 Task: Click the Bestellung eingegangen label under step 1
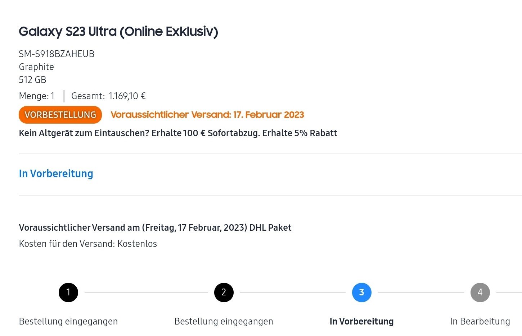coord(68,321)
